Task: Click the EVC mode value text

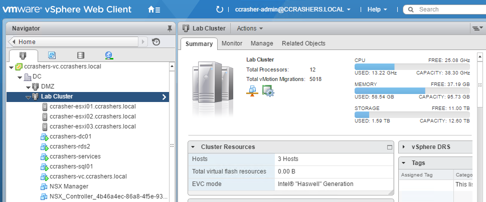Action: [x=315, y=184]
